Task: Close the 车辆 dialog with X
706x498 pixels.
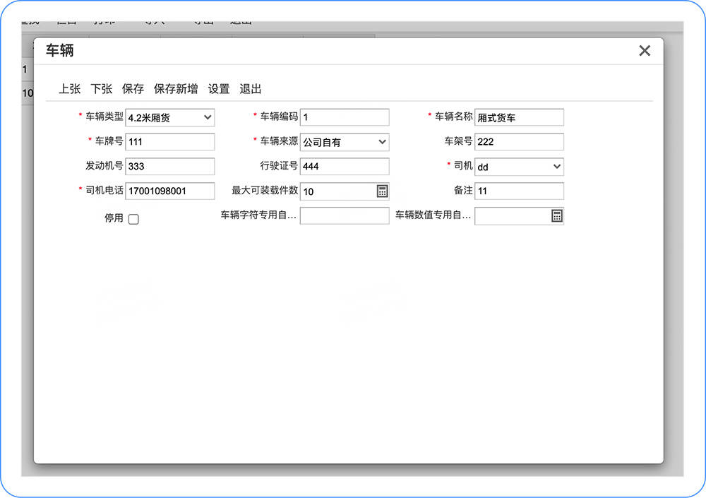Action: (x=645, y=50)
